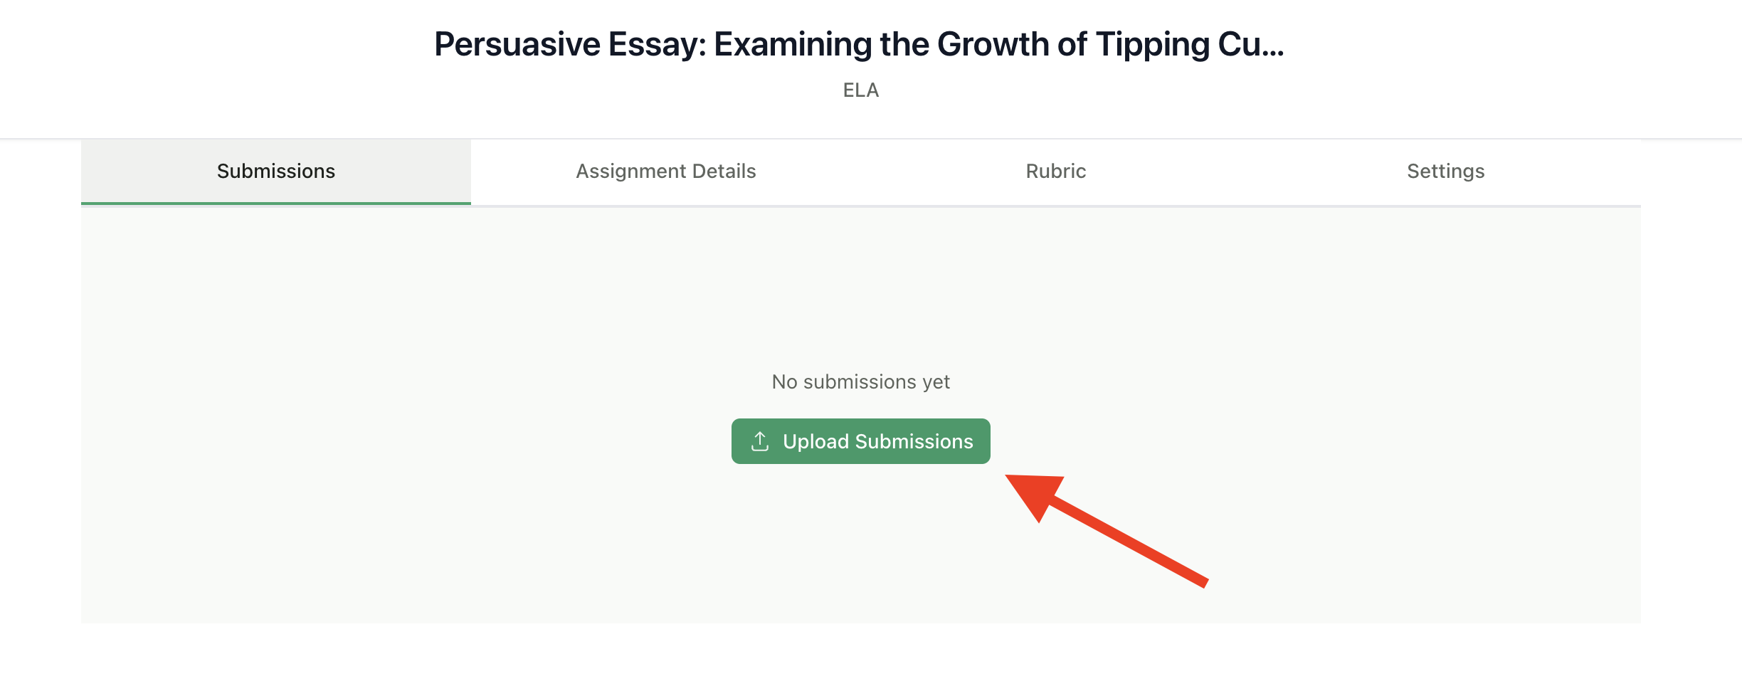
Task: Select the upload icon before 'Upload Submissions' text
Action: (x=759, y=441)
